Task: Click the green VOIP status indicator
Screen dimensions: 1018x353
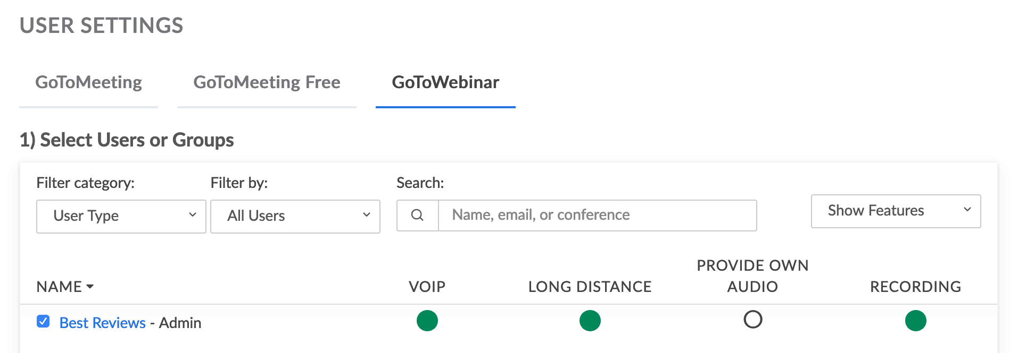Action: click(x=427, y=321)
